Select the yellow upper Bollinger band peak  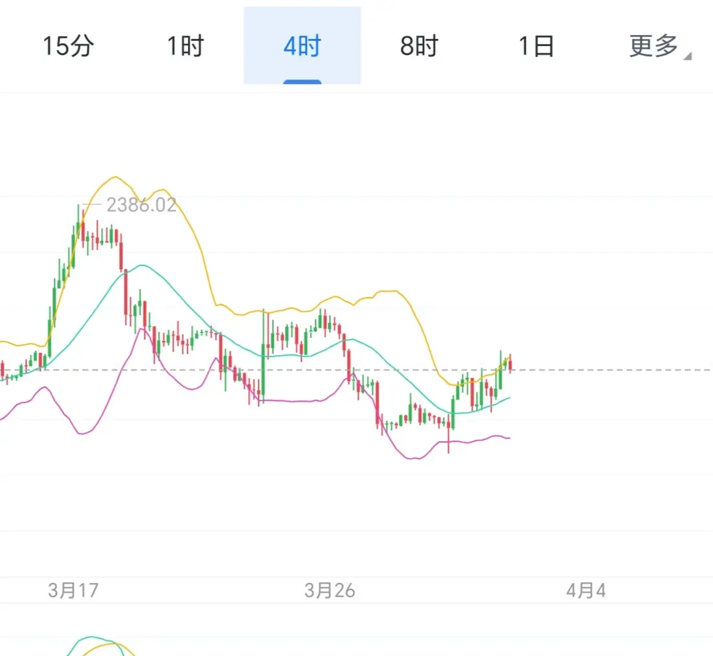(x=115, y=177)
